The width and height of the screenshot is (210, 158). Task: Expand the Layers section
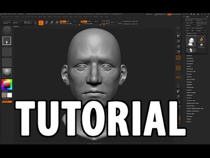pyautogui.click(x=189, y=66)
